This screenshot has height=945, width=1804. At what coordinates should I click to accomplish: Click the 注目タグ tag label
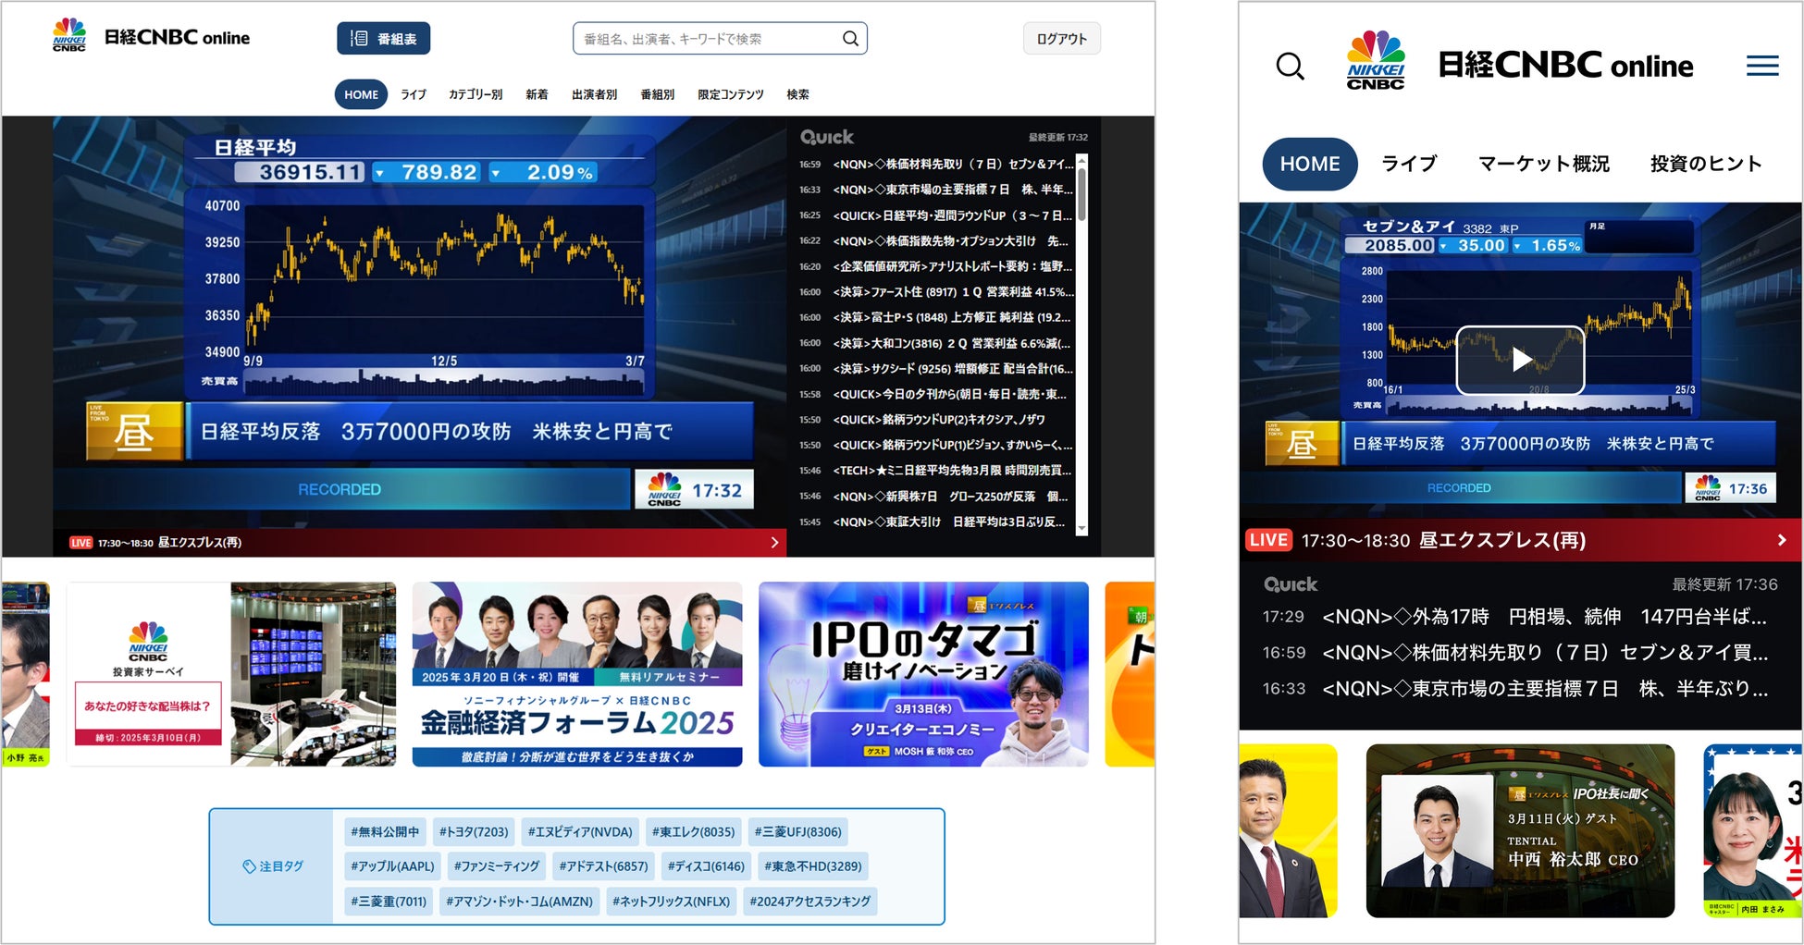point(272,866)
